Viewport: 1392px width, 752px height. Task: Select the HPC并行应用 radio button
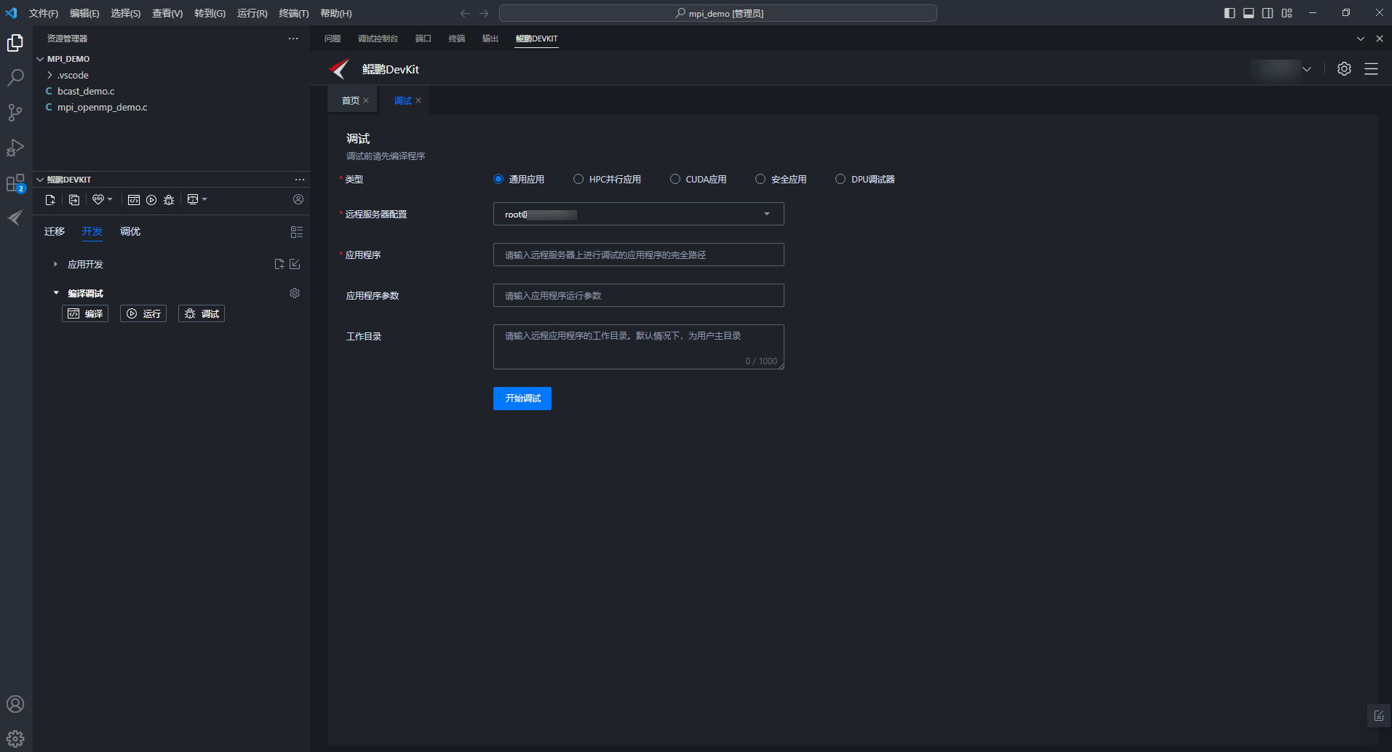[x=578, y=179]
